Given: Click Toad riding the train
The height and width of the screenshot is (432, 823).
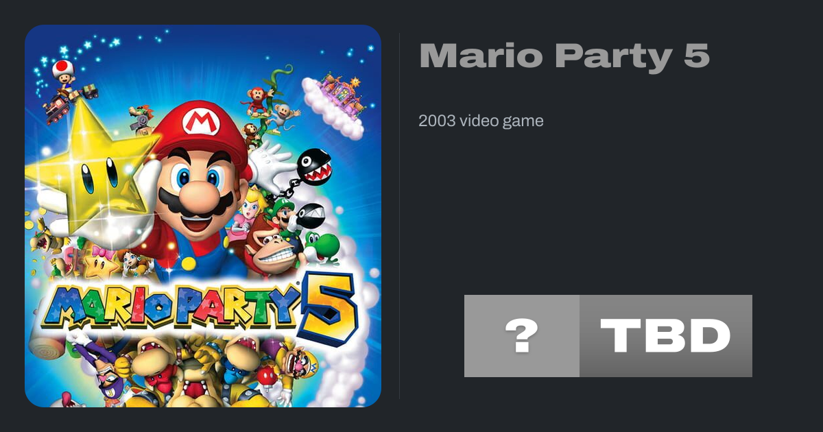Looking at the screenshot, I should tap(63, 73).
